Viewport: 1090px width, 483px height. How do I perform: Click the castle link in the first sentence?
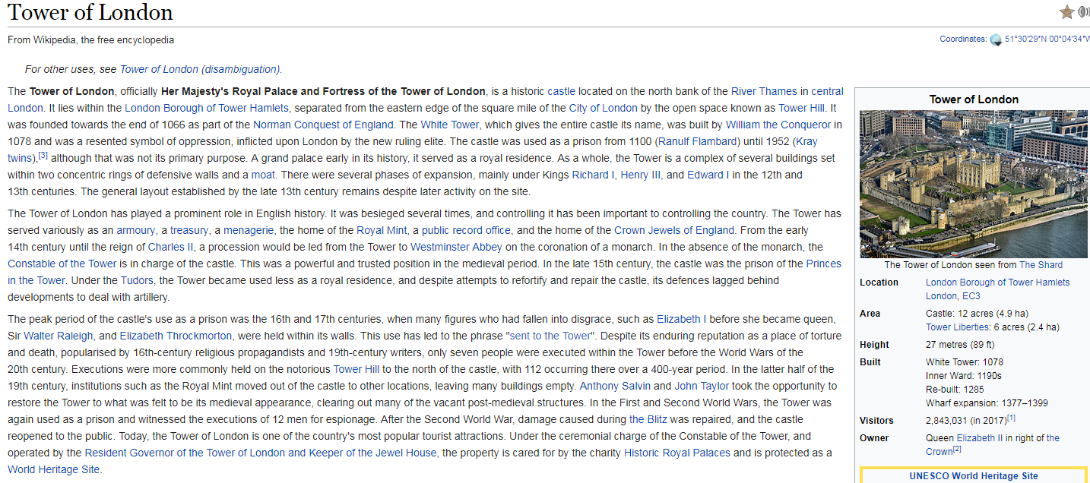(x=561, y=91)
